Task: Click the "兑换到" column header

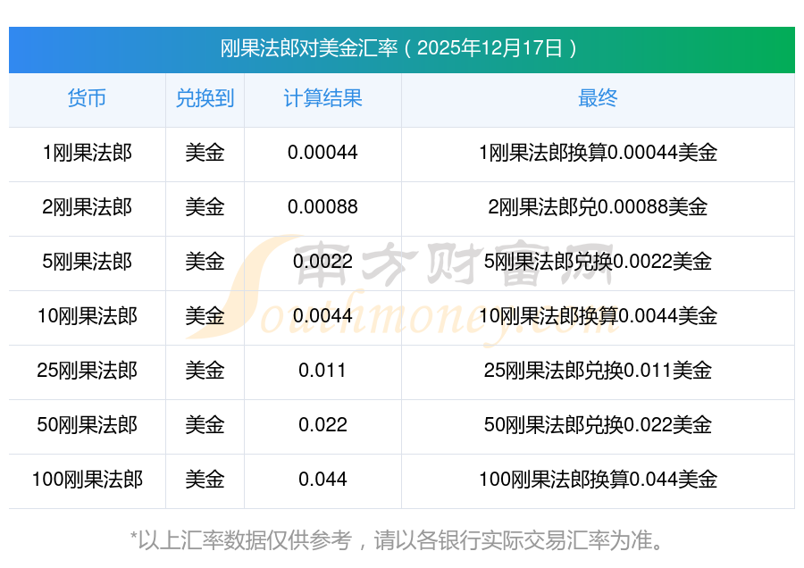Action: click(205, 98)
